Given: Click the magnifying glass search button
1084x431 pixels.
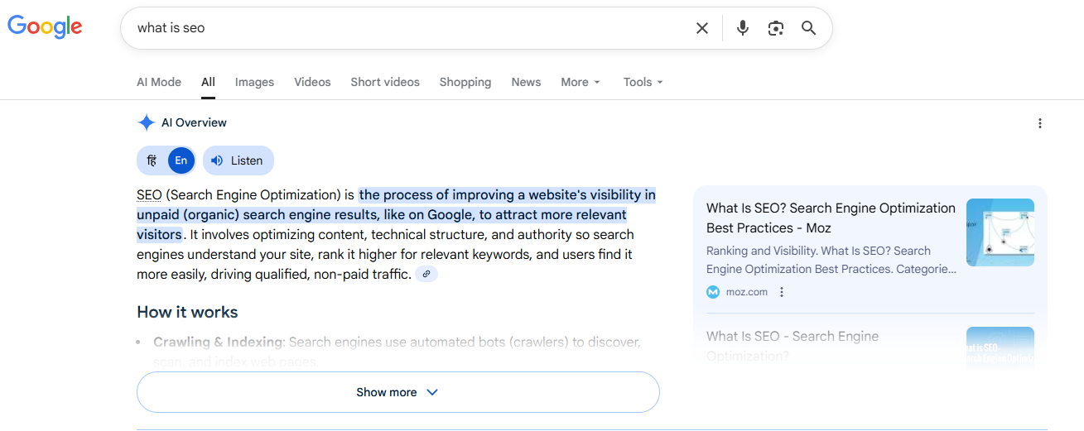Looking at the screenshot, I should (809, 28).
